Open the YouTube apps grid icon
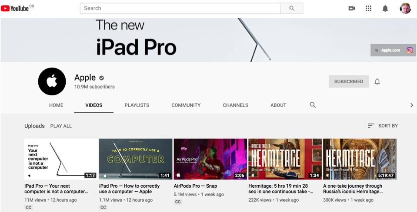Image resolution: width=417 pixels, height=212 pixels. point(368,9)
